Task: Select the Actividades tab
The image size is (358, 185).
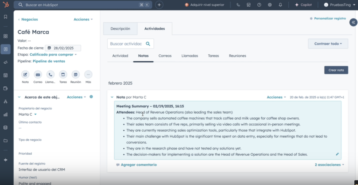Action: coord(155,29)
